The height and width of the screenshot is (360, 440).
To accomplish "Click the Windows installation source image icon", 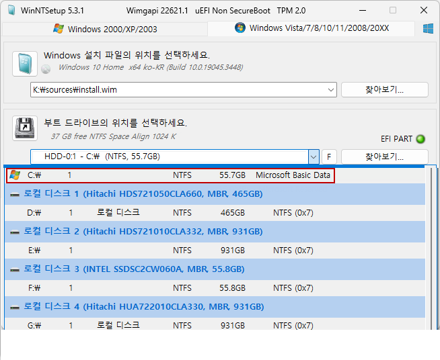I will point(25,64).
